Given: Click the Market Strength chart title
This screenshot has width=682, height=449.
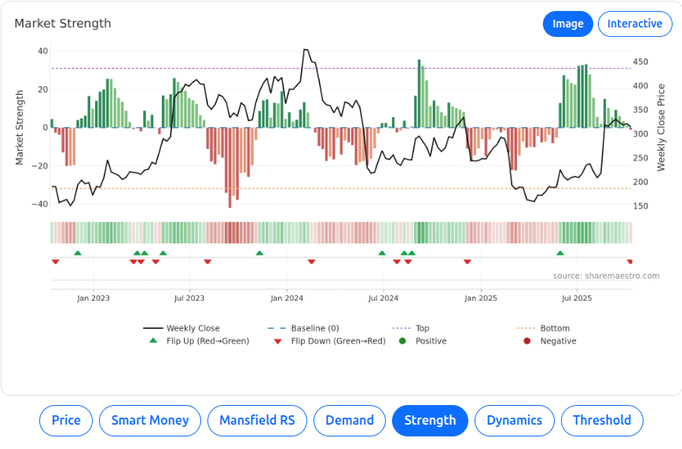Looking at the screenshot, I should click(x=63, y=24).
